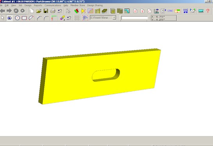213x146 pixels.
Task: Select the rounded corner fillet tool
Action: click(x=46, y=18)
